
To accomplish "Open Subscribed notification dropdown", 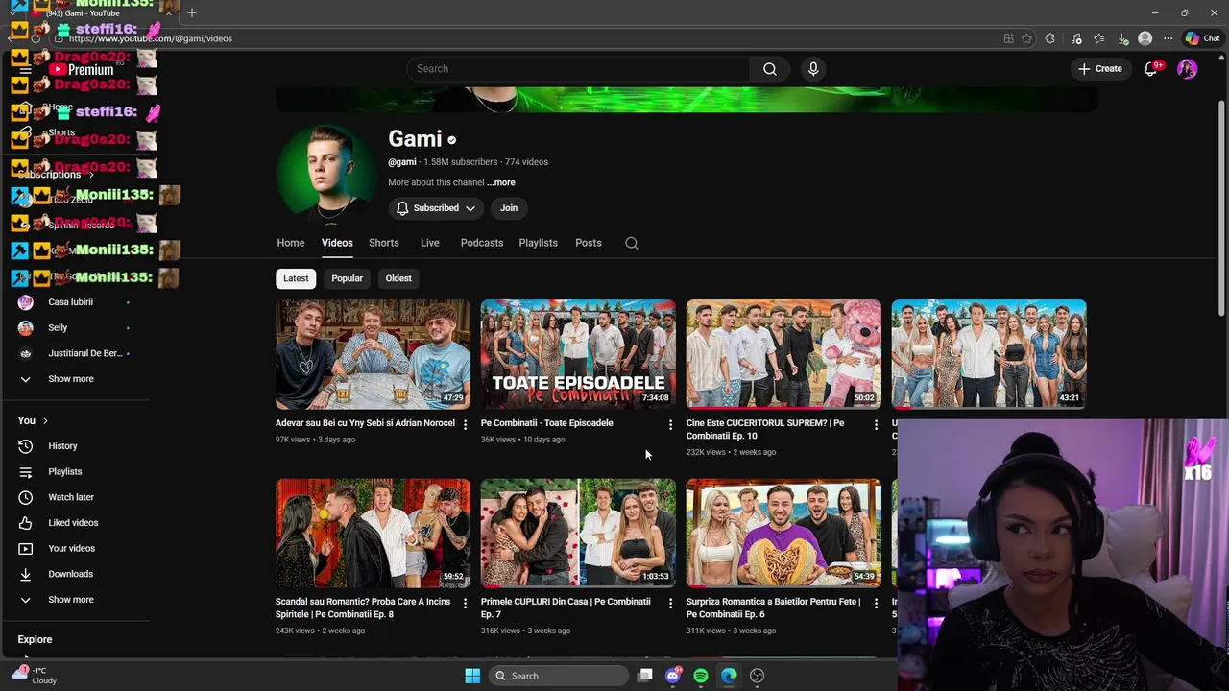I will tap(436, 208).
